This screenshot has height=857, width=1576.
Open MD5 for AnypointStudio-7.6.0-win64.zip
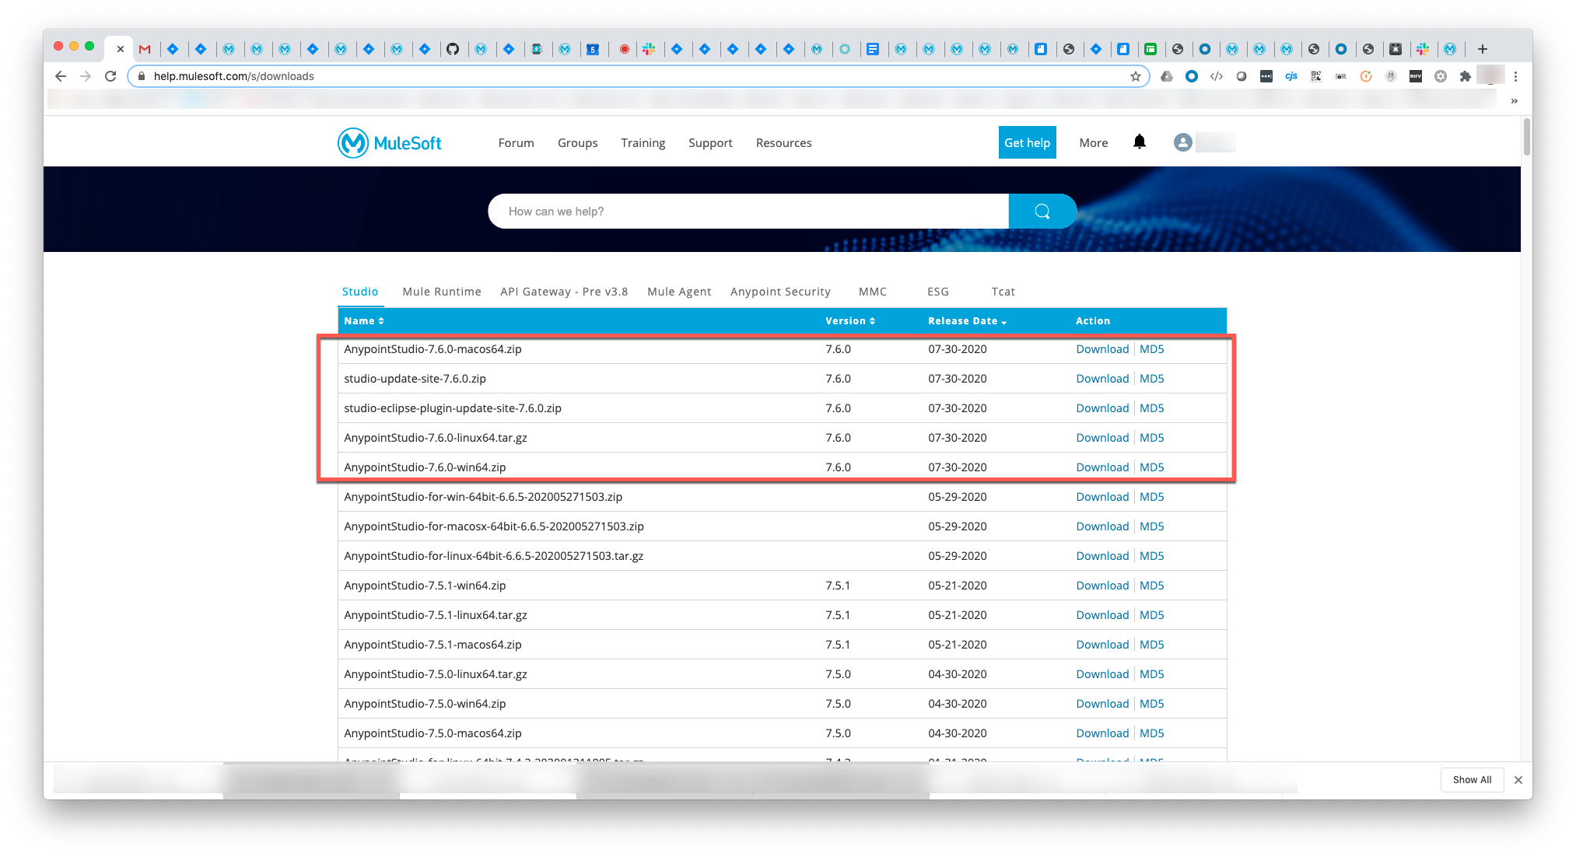(1151, 467)
